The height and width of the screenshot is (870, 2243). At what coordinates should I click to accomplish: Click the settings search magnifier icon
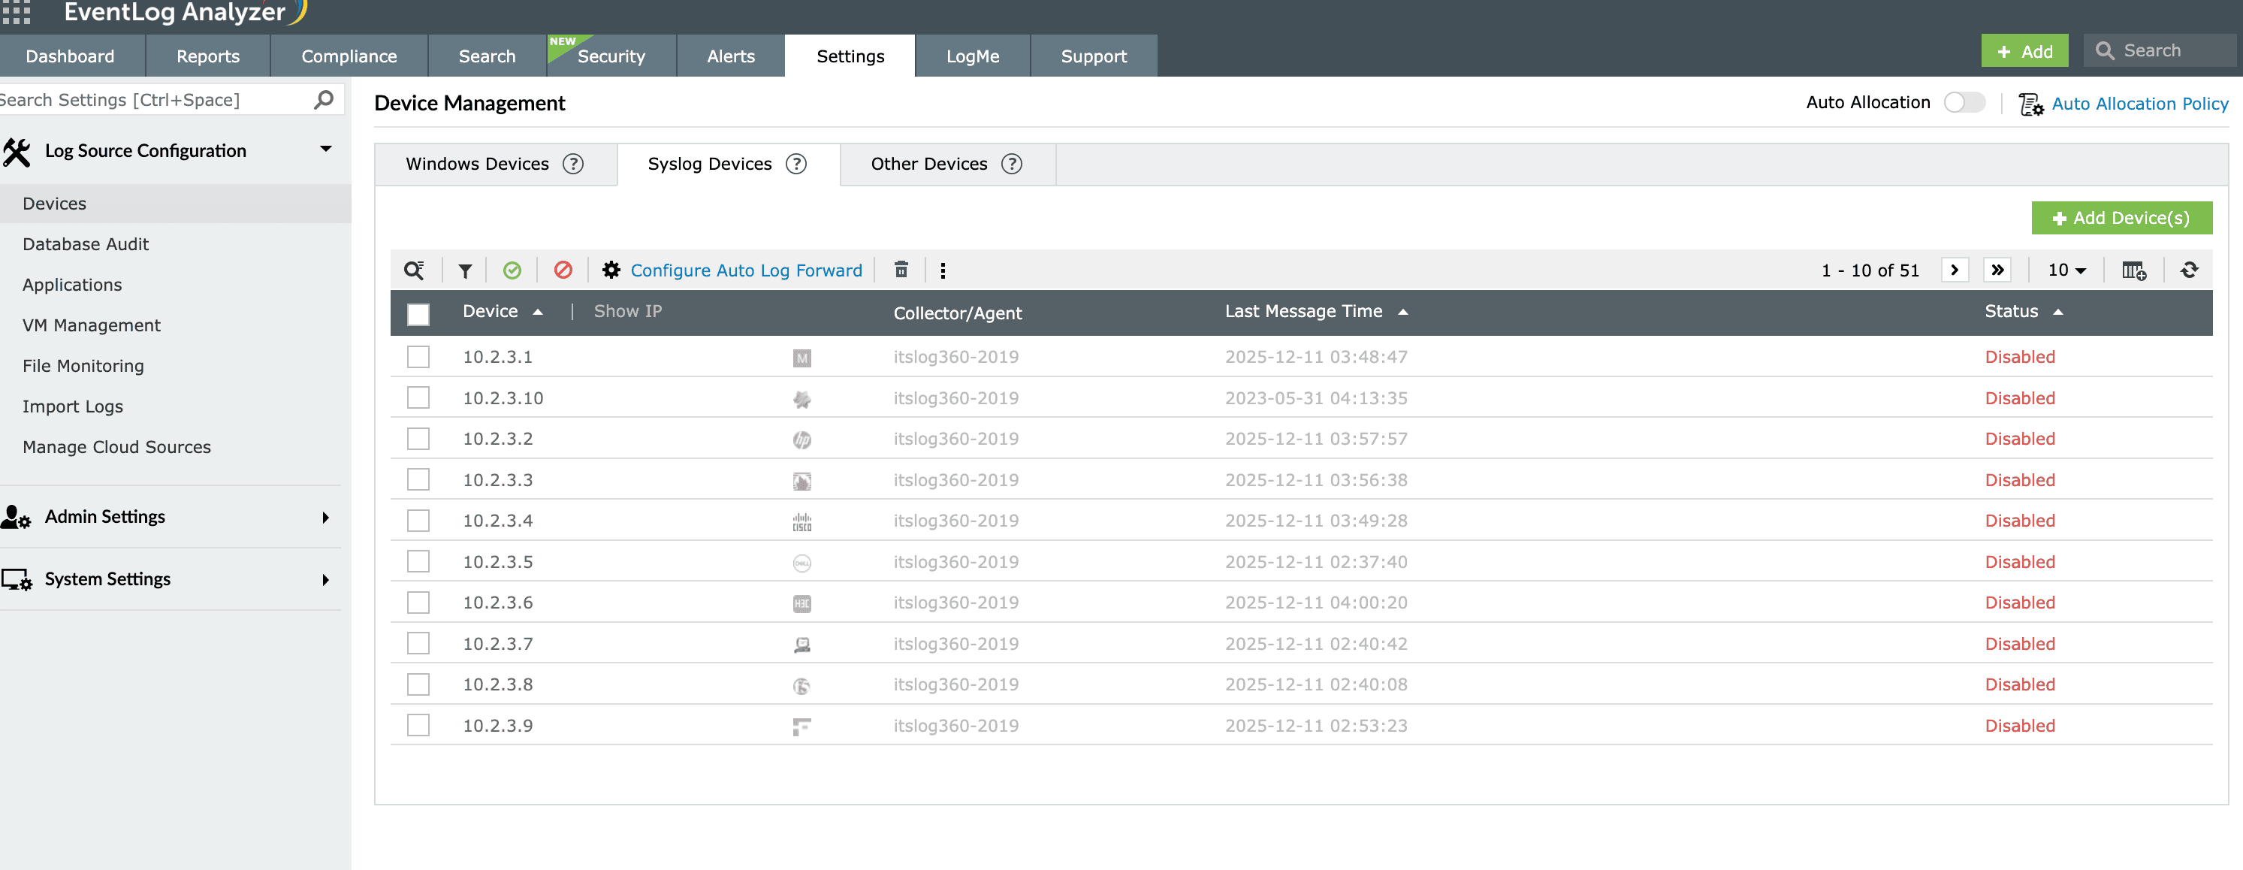[323, 99]
